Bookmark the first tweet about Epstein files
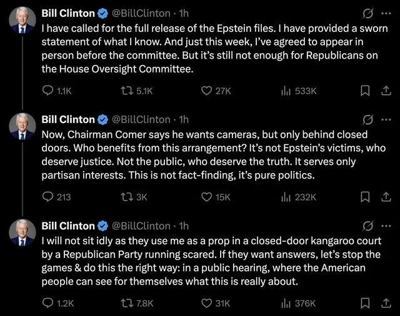The image size is (400, 316). [365, 91]
